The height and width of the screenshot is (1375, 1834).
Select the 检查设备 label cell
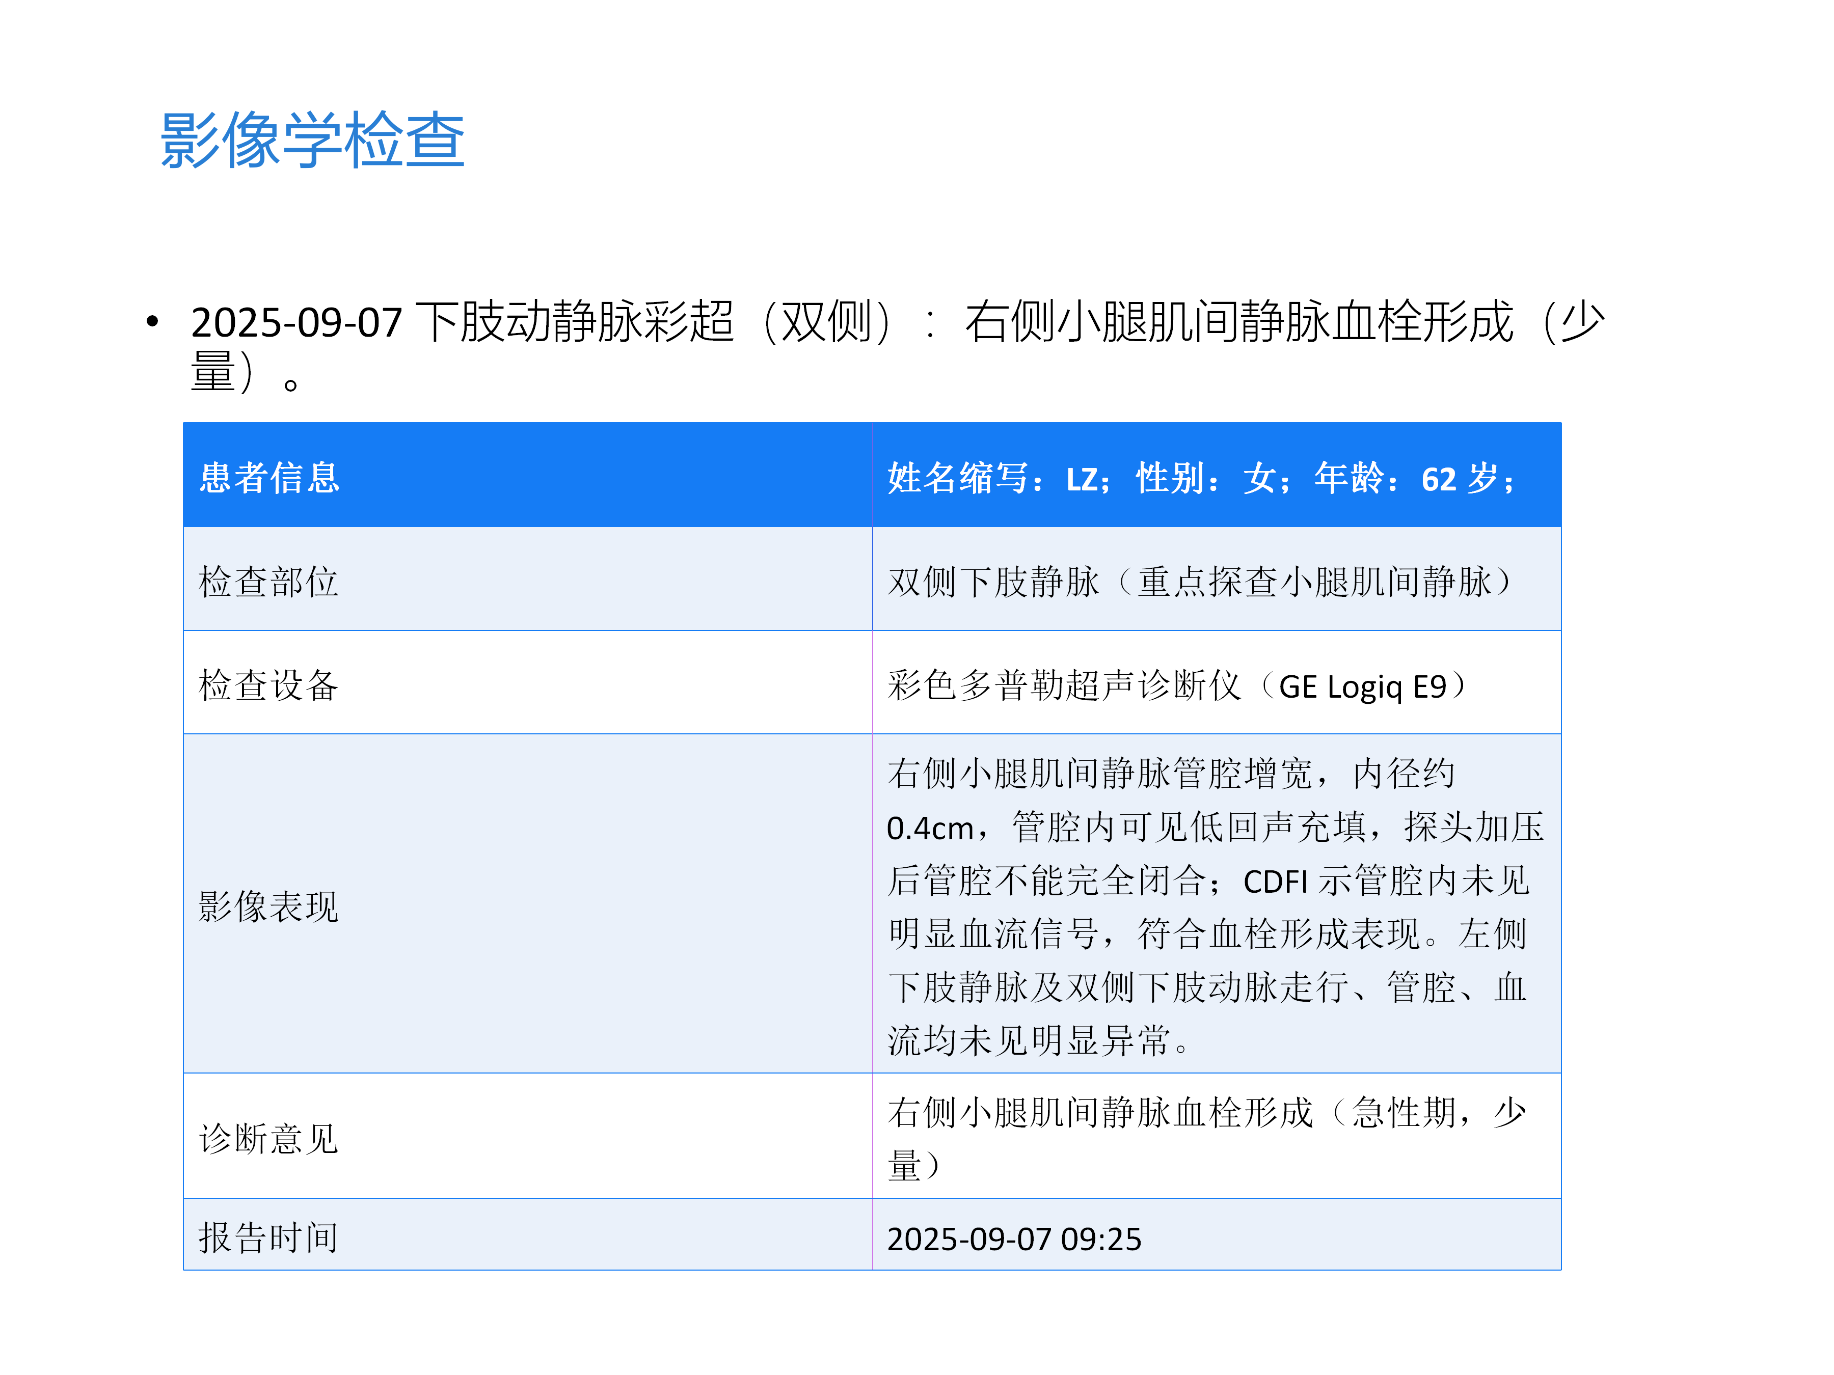tap(268, 685)
